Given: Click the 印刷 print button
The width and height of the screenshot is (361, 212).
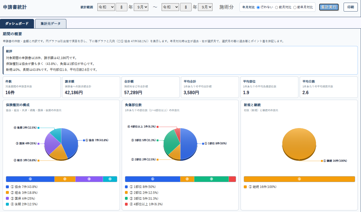Looking at the screenshot, I should 351,7.
